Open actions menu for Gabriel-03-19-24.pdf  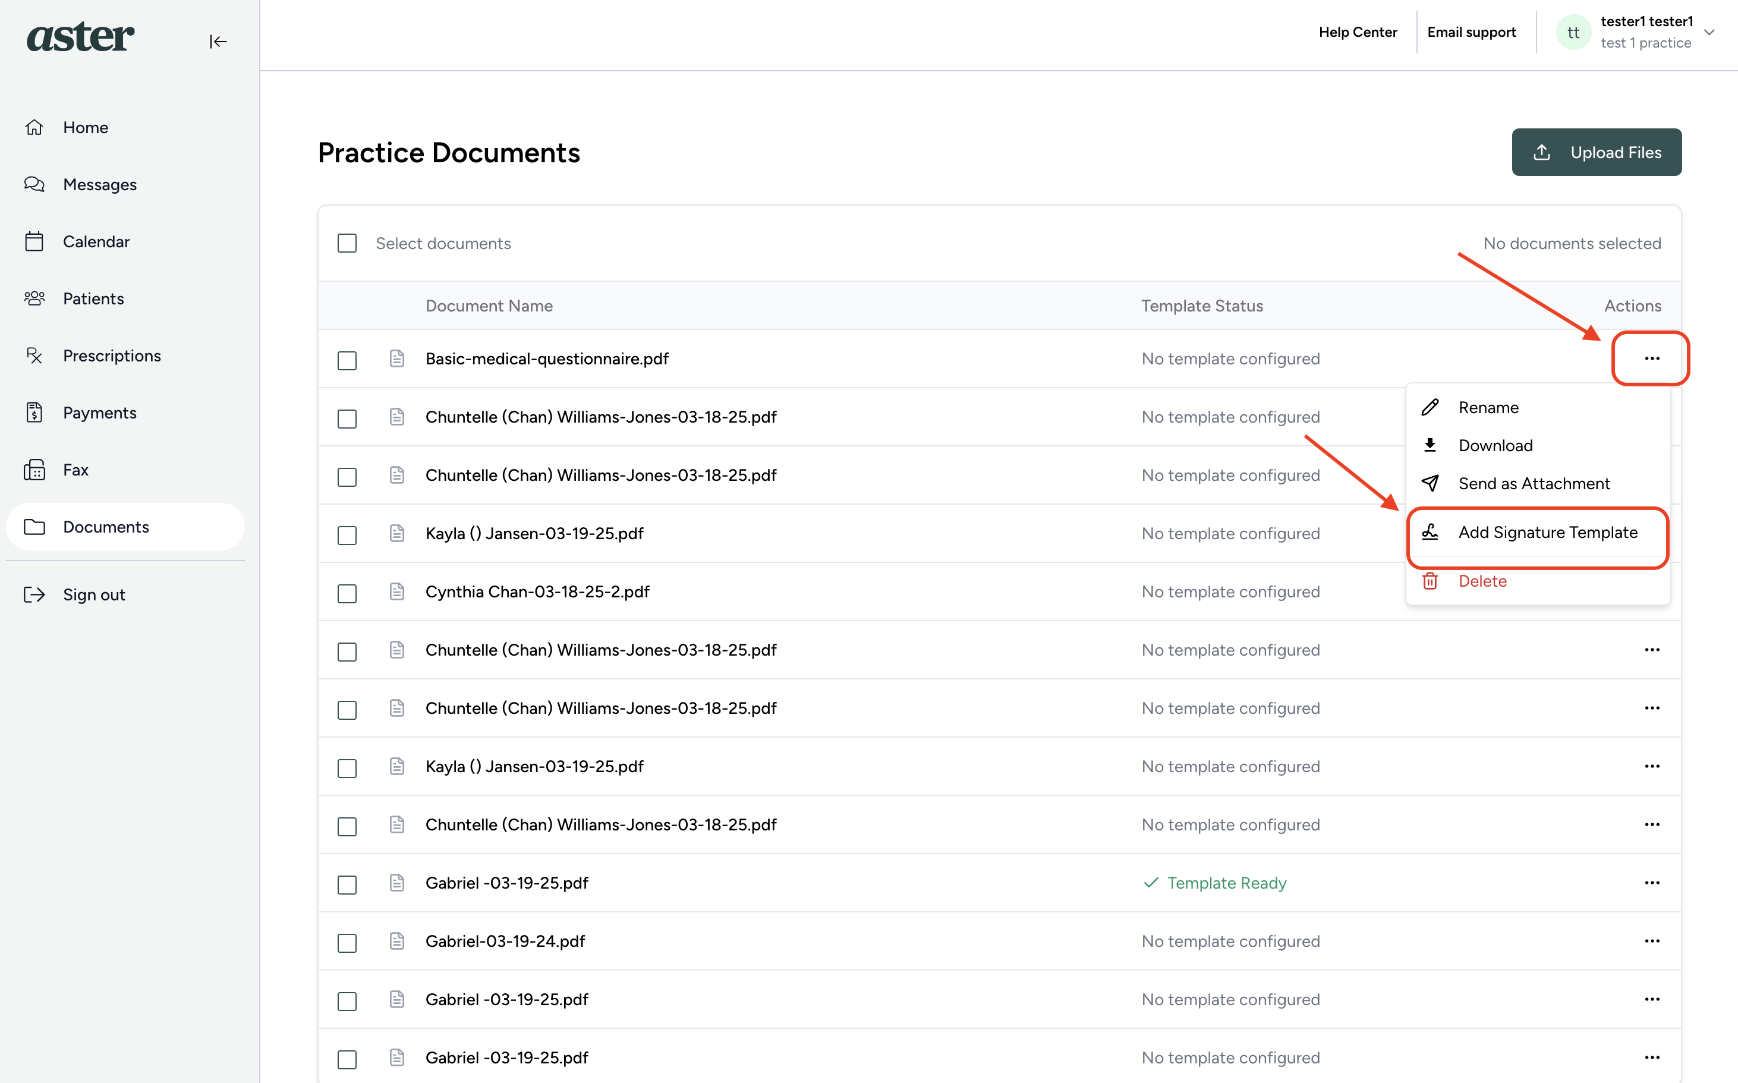[1652, 941]
